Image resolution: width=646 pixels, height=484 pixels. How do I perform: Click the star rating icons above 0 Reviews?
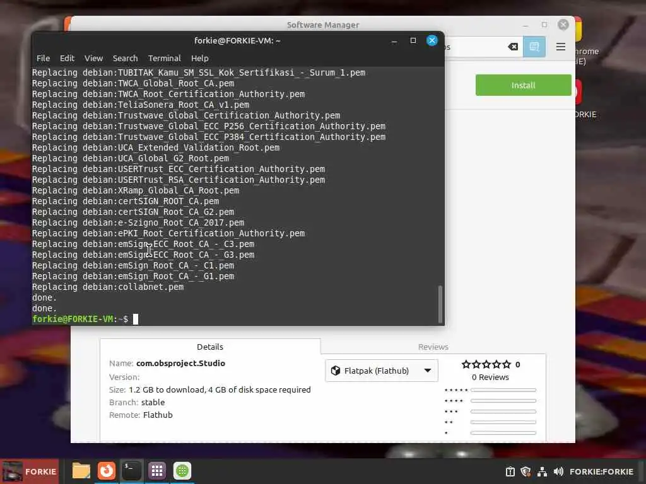click(486, 364)
